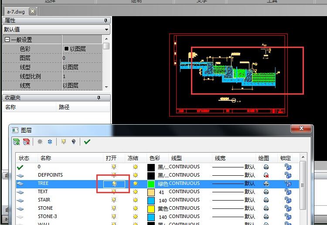
Task: Click the 线型比例 value field
Action: pyautogui.click(x=82, y=76)
